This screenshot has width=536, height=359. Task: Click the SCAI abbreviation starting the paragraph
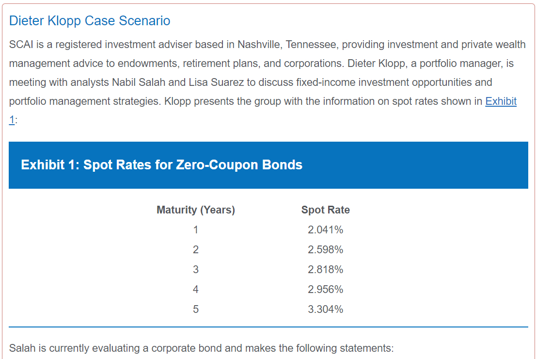[20, 45]
